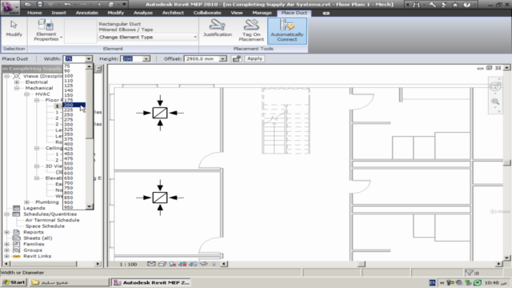Select Sheets (all) in browser
Screen dimensions: 512x288
tap(38, 238)
